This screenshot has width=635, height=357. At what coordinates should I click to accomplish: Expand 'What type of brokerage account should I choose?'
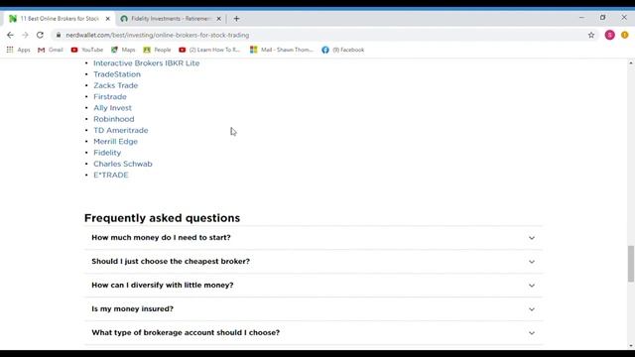pos(314,333)
